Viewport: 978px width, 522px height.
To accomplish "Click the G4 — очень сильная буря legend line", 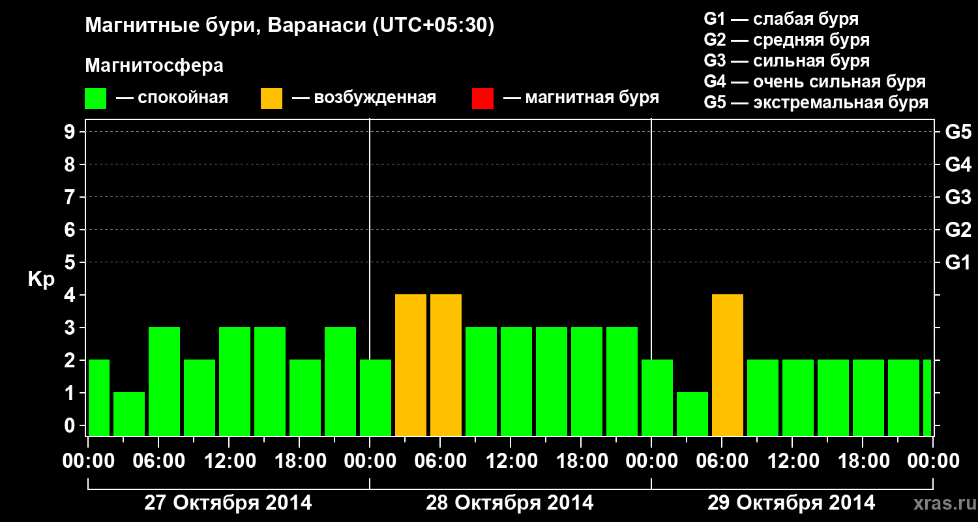I will (x=814, y=82).
